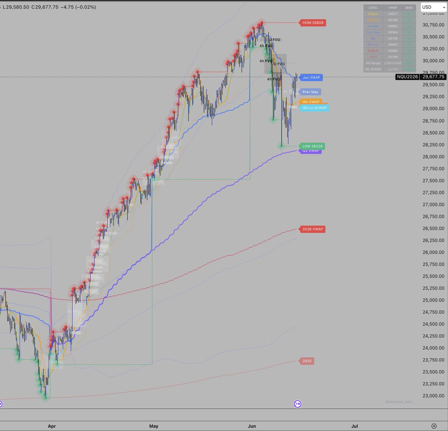Click Prev May row value 29364

coord(392,32)
